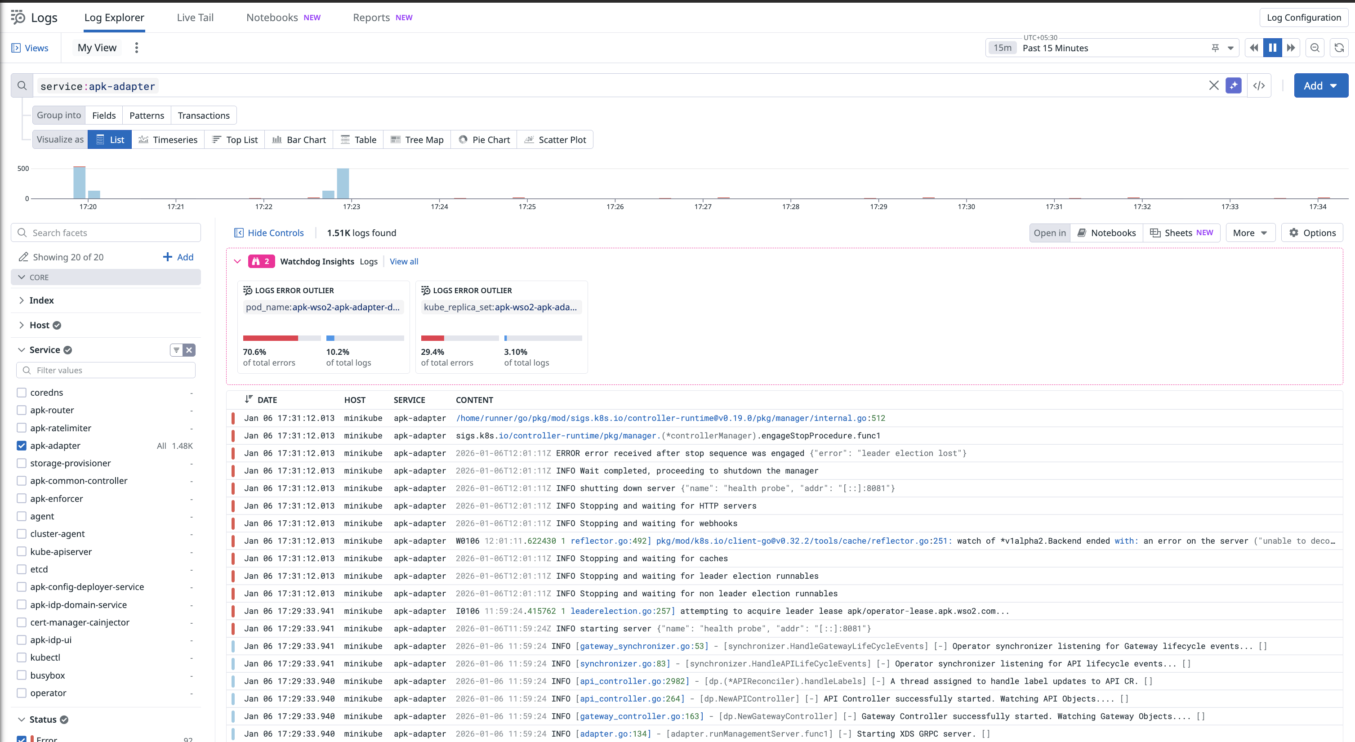Collapse the CORE facet group

click(x=106, y=277)
